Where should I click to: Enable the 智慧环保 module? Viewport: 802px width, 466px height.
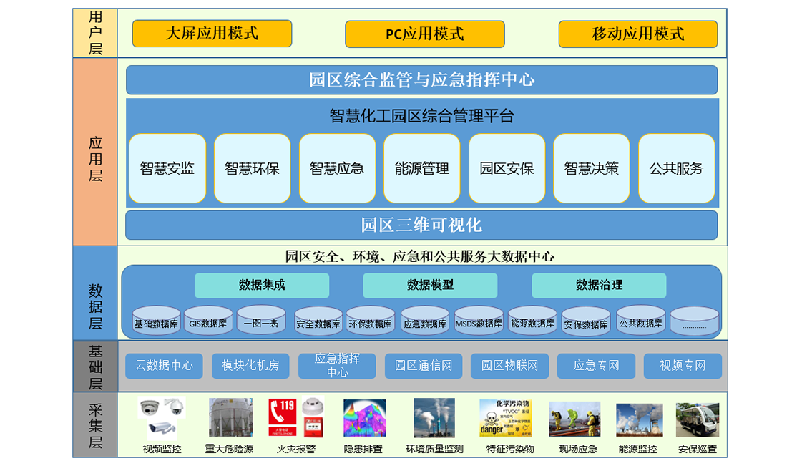coord(252,168)
